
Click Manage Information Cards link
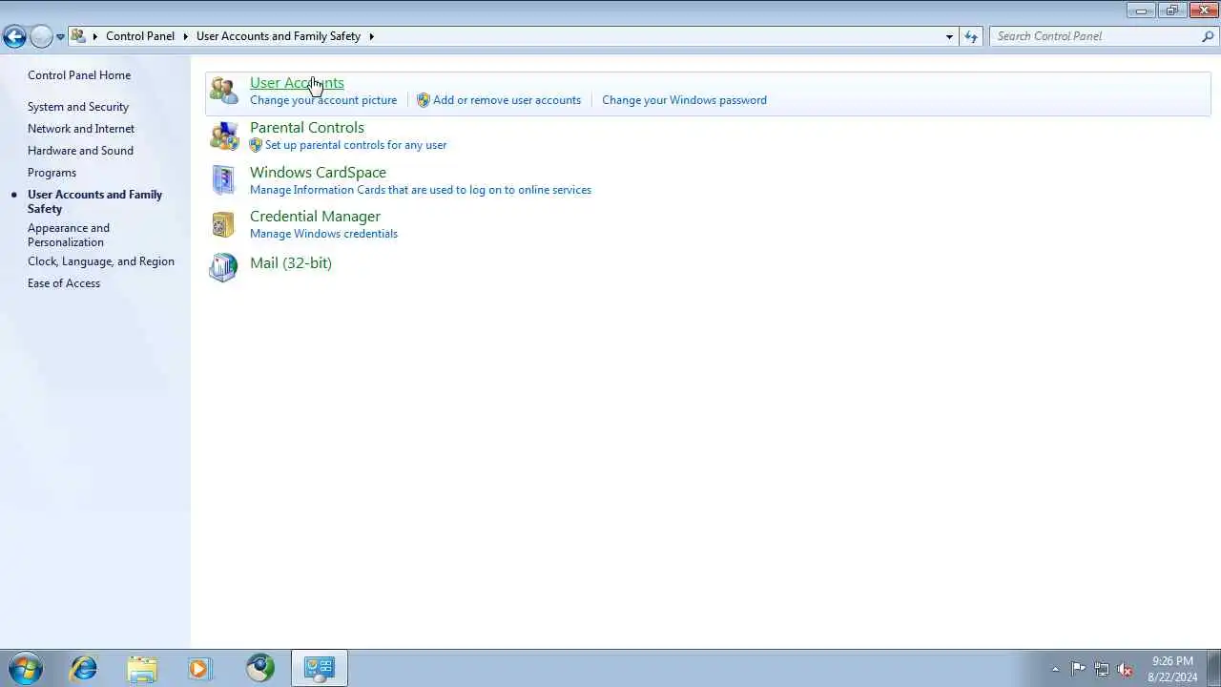coord(421,190)
